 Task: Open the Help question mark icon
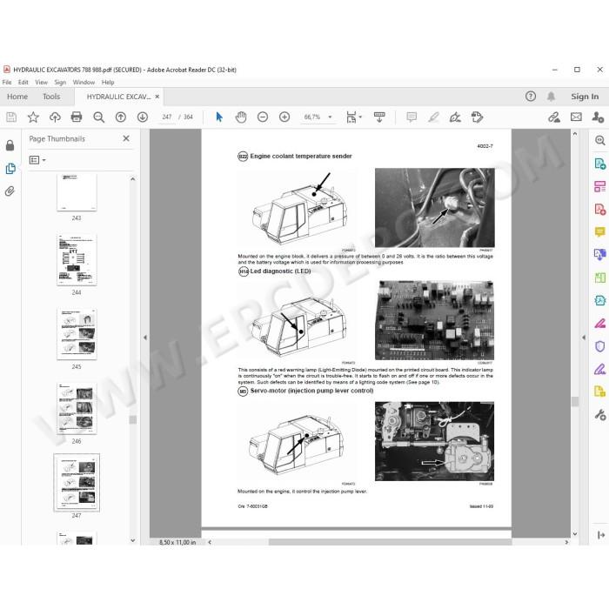click(x=531, y=97)
